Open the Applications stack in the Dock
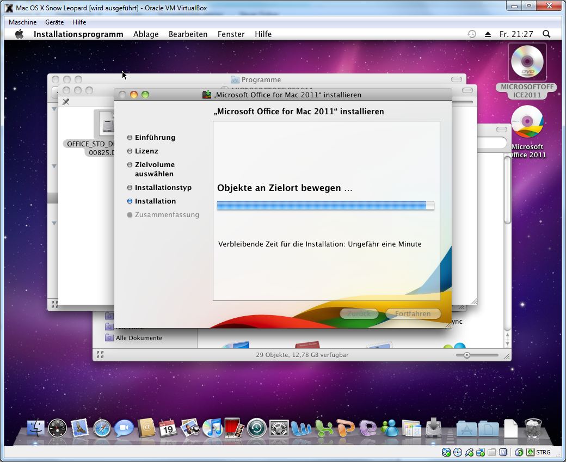The image size is (566, 462). pyautogui.click(x=467, y=429)
